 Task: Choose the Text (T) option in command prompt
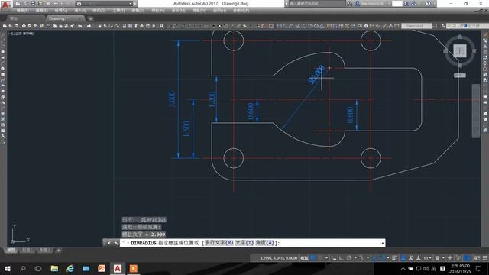244,243
